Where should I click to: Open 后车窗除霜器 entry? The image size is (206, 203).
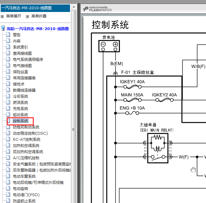pos(42,170)
